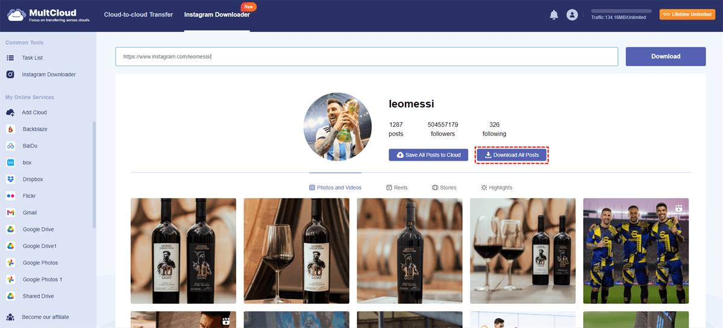Viewport: 723px width, 328px height.
Task: Click Save All Posts to Cloud
Action: tap(428, 155)
